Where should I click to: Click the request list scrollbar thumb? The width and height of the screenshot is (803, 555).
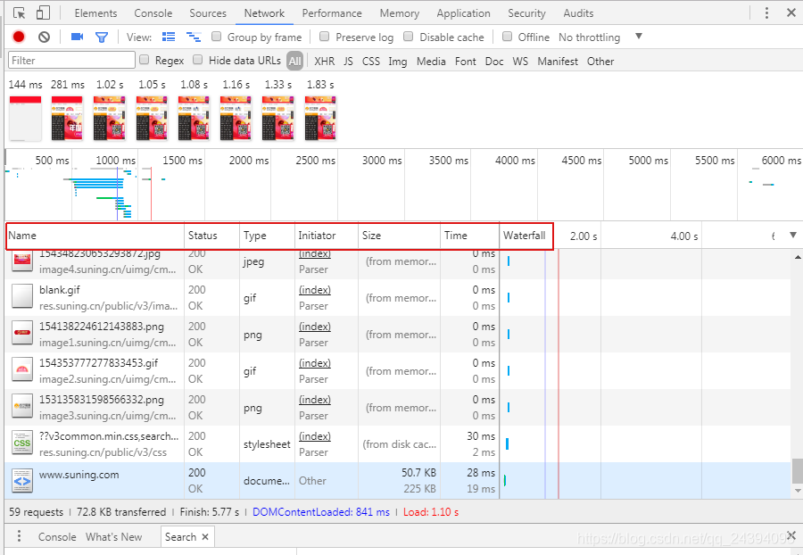point(798,471)
